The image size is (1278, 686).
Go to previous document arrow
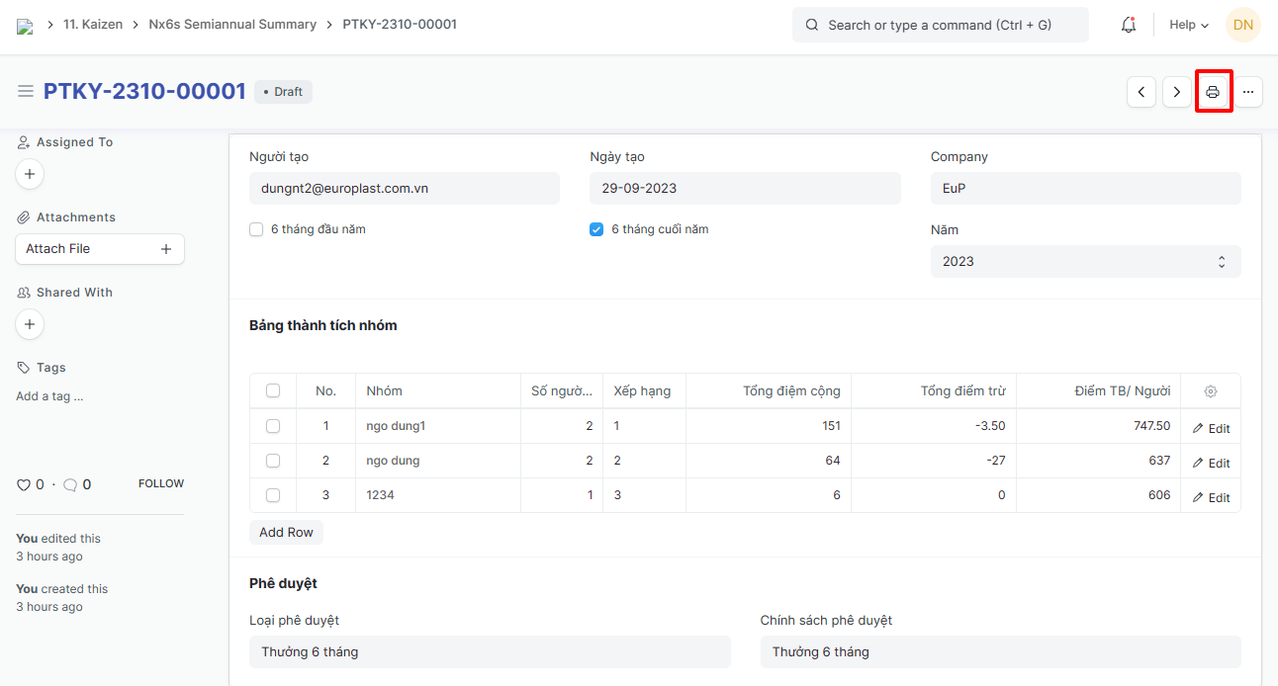pos(1141,92)
